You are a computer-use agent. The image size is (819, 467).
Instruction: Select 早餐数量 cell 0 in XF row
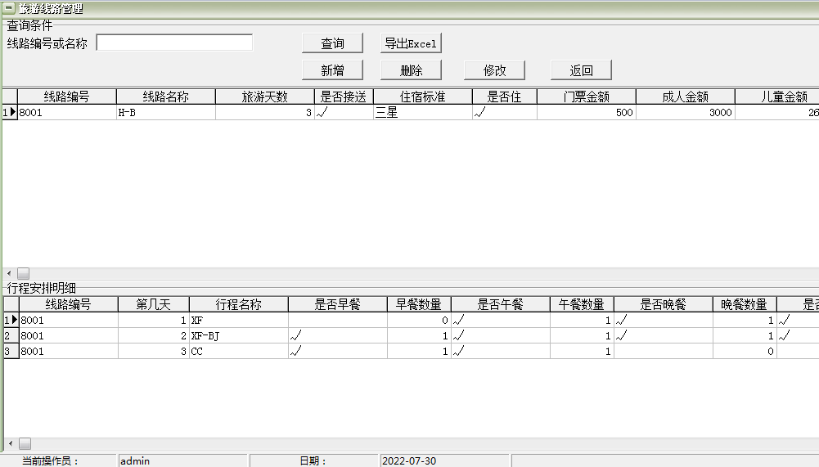[x=419, y=321]
